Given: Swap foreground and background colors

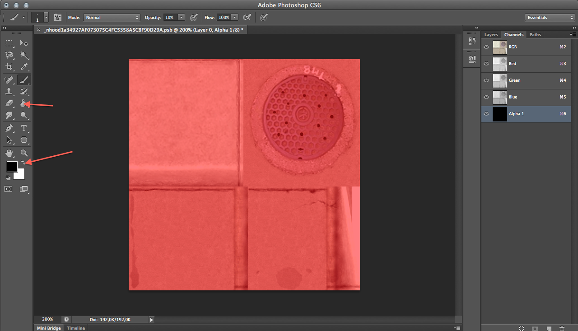Looking at the screenshot, I should [x=23, y=163].
